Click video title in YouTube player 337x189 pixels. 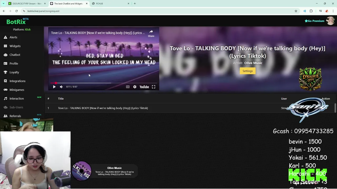tap(98, 33)
